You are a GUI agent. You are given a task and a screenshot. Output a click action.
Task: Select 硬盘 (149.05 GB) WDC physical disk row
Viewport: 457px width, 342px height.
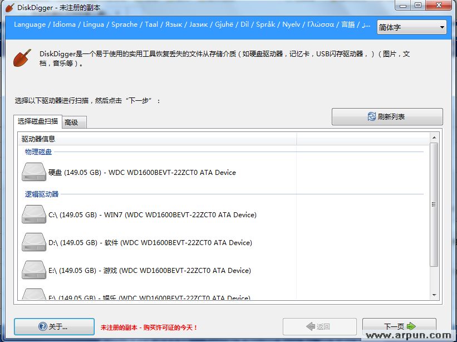pos(142,173)
